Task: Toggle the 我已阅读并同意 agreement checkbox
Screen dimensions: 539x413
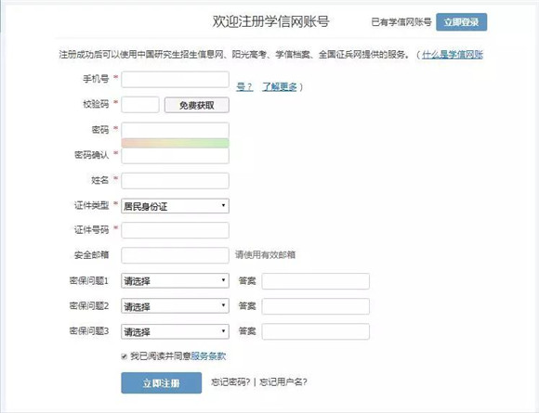Action: pyautogui.click(x=125, y=356)
